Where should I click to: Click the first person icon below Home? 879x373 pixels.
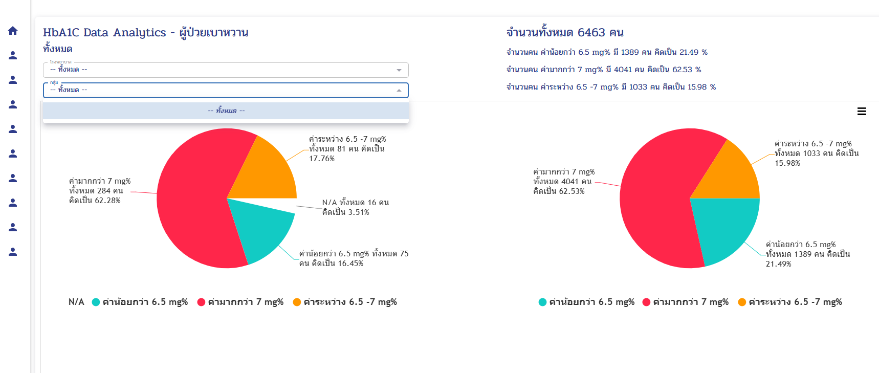tap(13, 55)
